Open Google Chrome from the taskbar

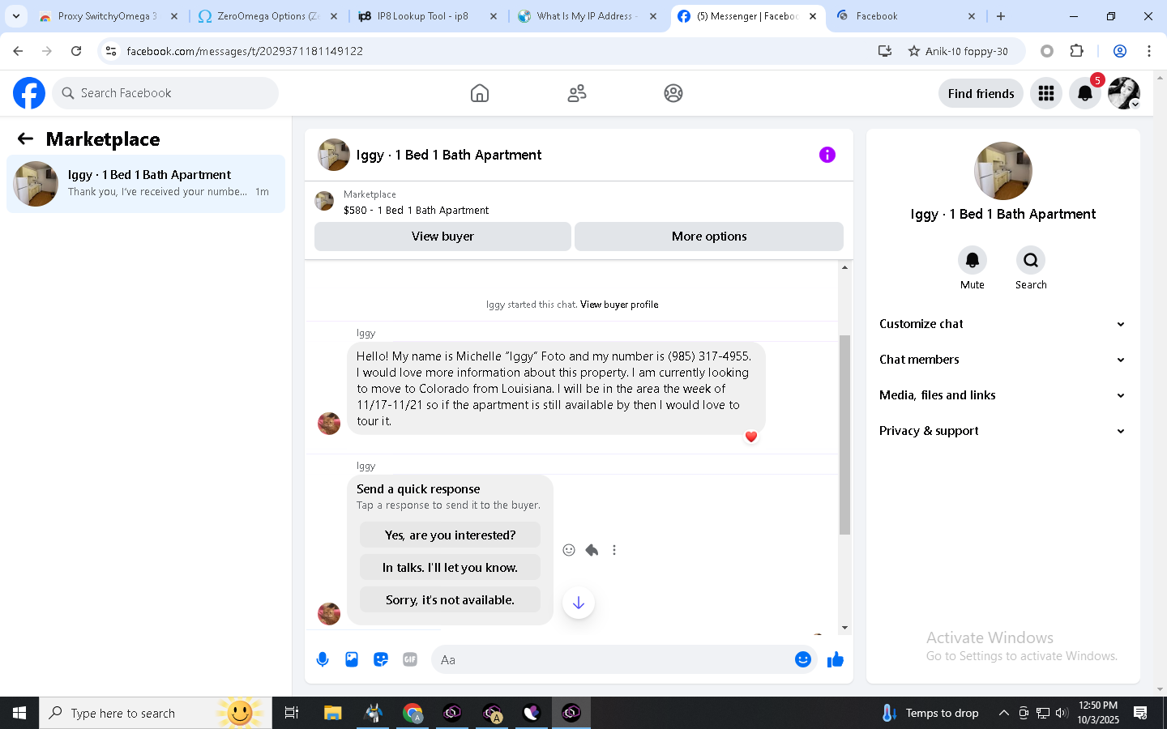point(413,713)
